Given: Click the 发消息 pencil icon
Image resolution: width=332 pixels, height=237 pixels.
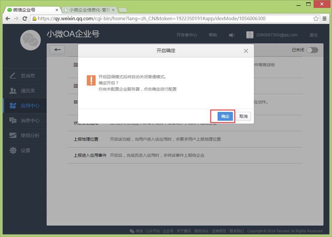Looking at the screenshot, I should tap(13, 75).
